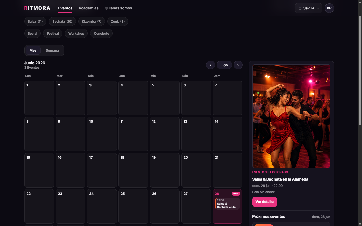Click the selected event dance photo

(x=291, y=116)
